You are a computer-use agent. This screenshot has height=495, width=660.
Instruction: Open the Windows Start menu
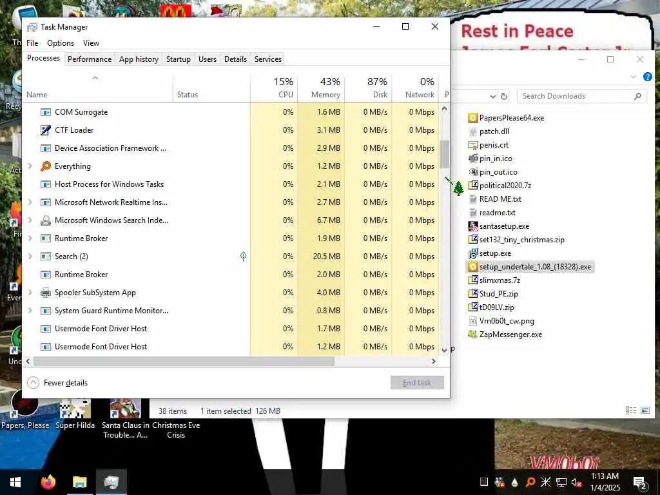(x=15, y=482)
